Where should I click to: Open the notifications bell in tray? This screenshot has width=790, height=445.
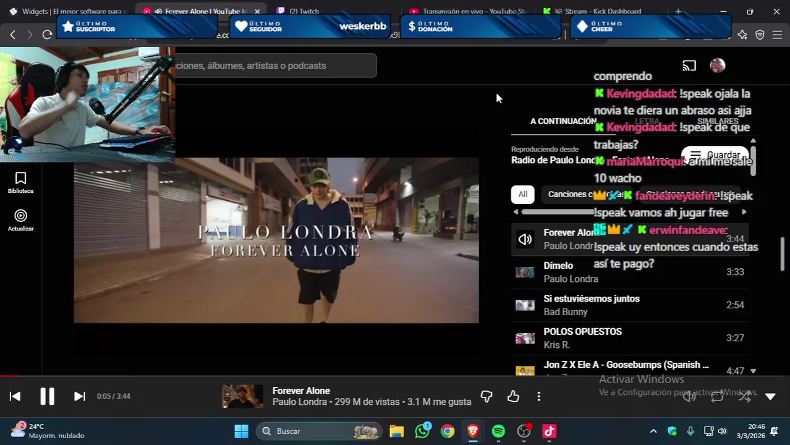[774, 431]
